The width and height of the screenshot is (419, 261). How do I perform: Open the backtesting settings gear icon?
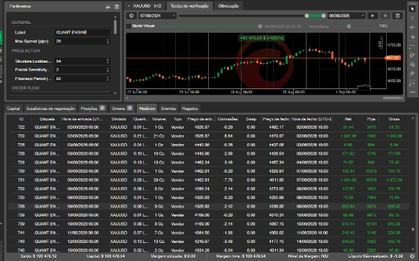point(131,16)
